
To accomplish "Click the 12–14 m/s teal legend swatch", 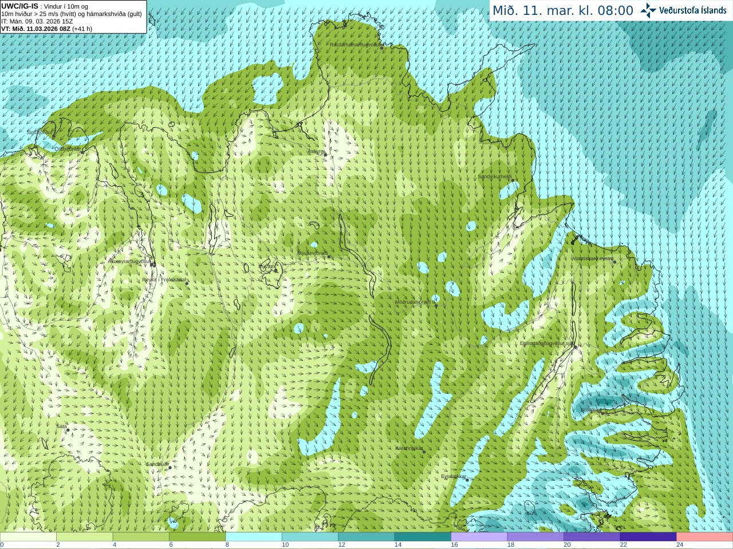I will pos(366,537).
